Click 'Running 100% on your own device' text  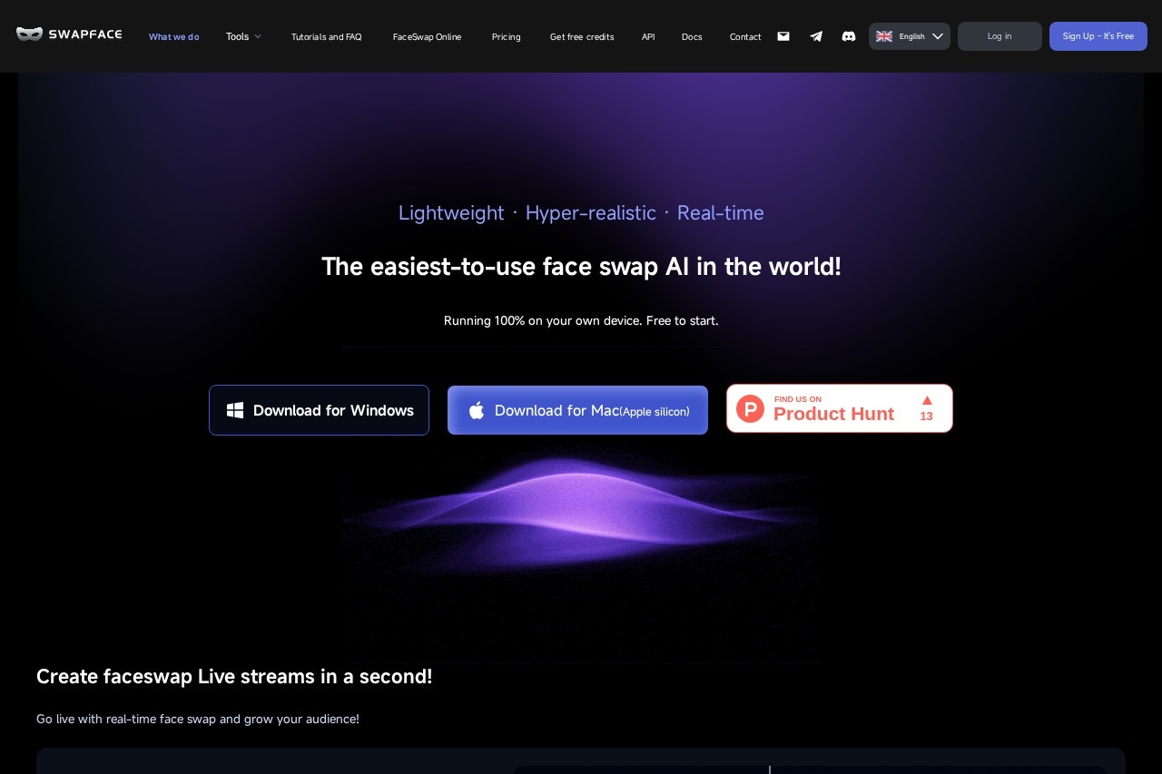[x=581, y=320]
